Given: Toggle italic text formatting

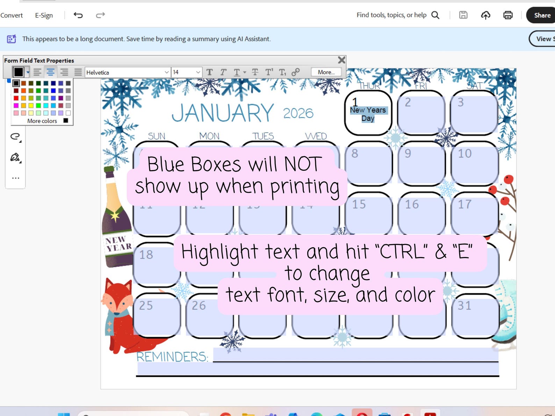Looking at the screenshot, I should tap(223, 72).
